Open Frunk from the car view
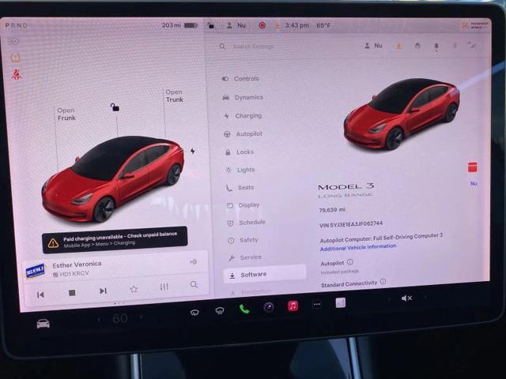Screen dimensions: 506x379 (66, 114)
